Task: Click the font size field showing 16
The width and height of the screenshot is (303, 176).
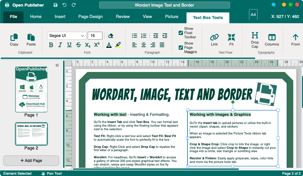Action: pyautogui.click(x=95, y=36)
